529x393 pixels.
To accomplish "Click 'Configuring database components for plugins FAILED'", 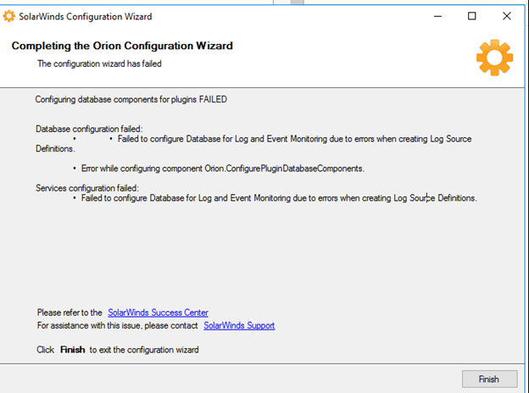I will 131,99.
